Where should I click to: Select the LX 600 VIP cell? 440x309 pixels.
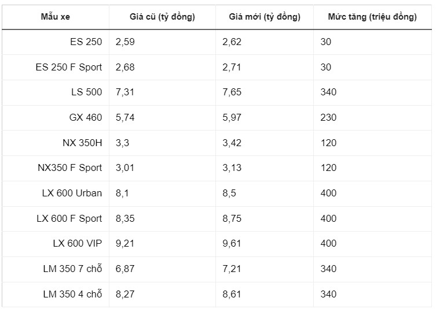[77, 244]
